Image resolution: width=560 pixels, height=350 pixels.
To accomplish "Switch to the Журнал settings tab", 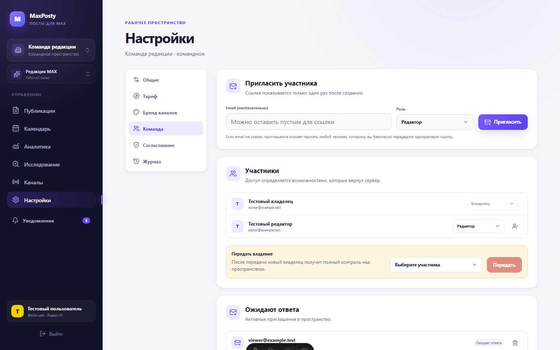I will pos(166,161).
